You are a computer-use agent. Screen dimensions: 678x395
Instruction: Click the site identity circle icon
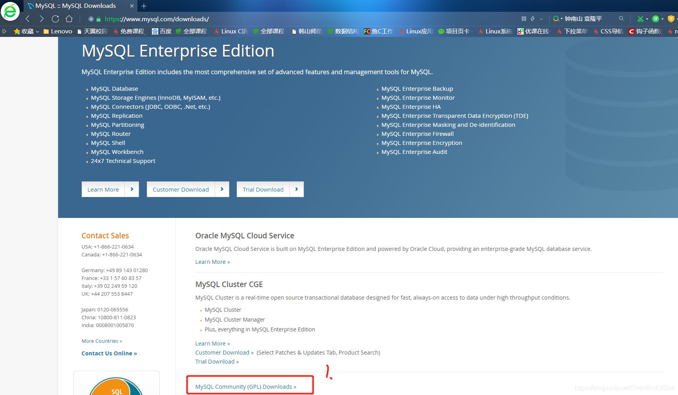[91, 19]
